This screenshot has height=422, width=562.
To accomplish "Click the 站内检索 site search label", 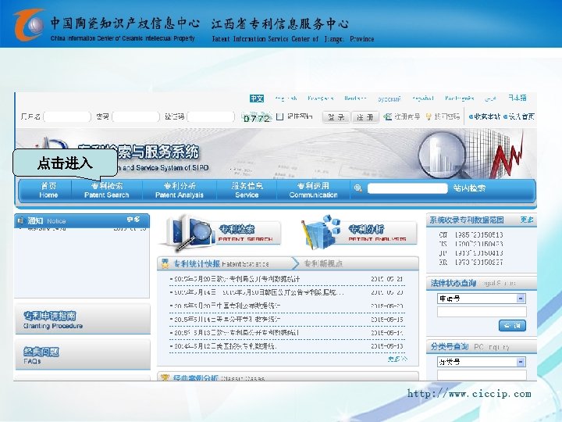I will tap(469, 188).
